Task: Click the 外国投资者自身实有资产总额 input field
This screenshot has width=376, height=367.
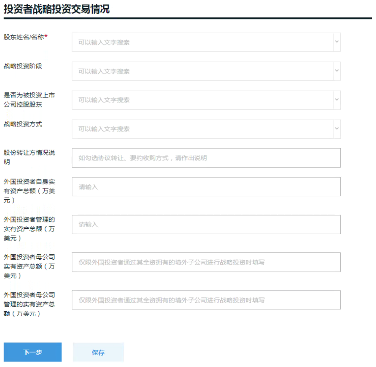Action: 206,187
